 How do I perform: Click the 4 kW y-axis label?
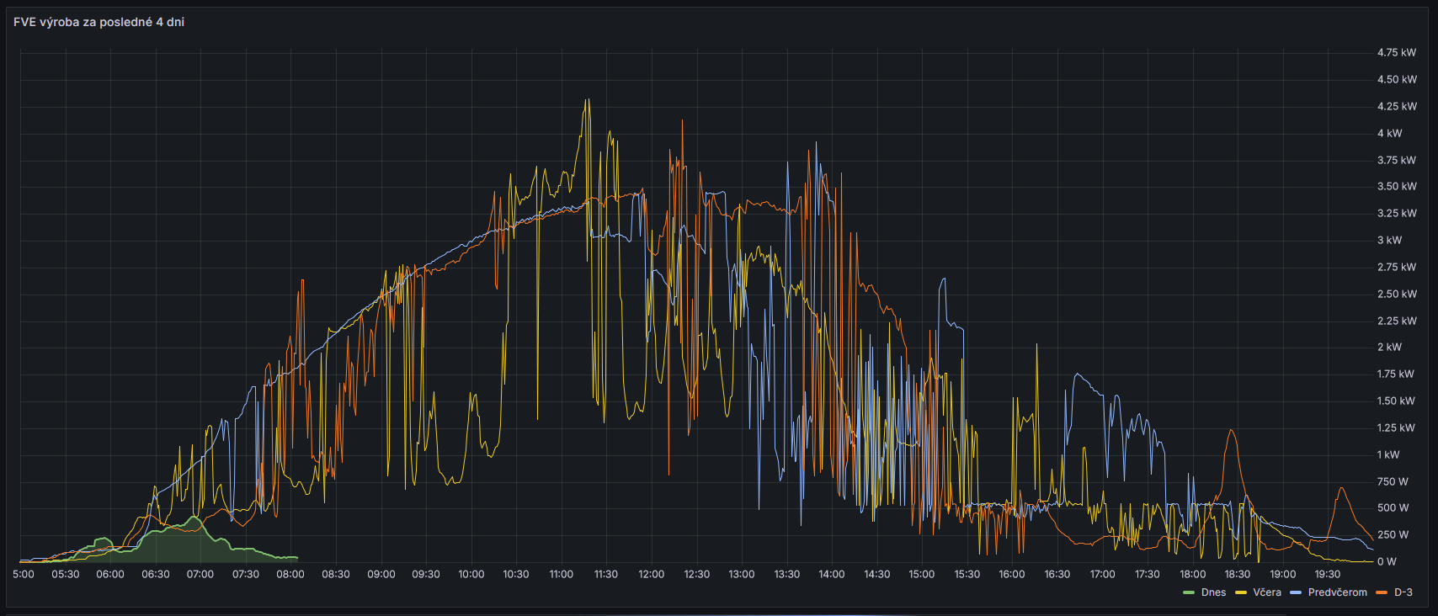pyautogui.click(x=1389, y=133)
